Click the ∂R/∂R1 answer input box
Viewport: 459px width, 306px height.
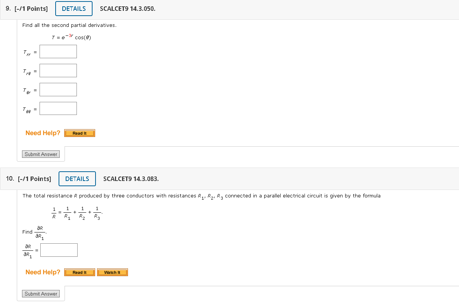(x=59, y=250)
